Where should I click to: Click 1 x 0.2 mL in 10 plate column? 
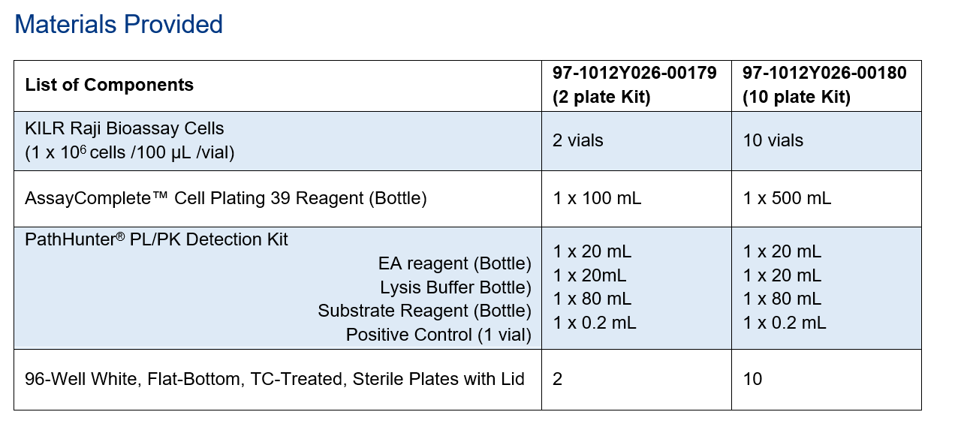coord(785,323)
